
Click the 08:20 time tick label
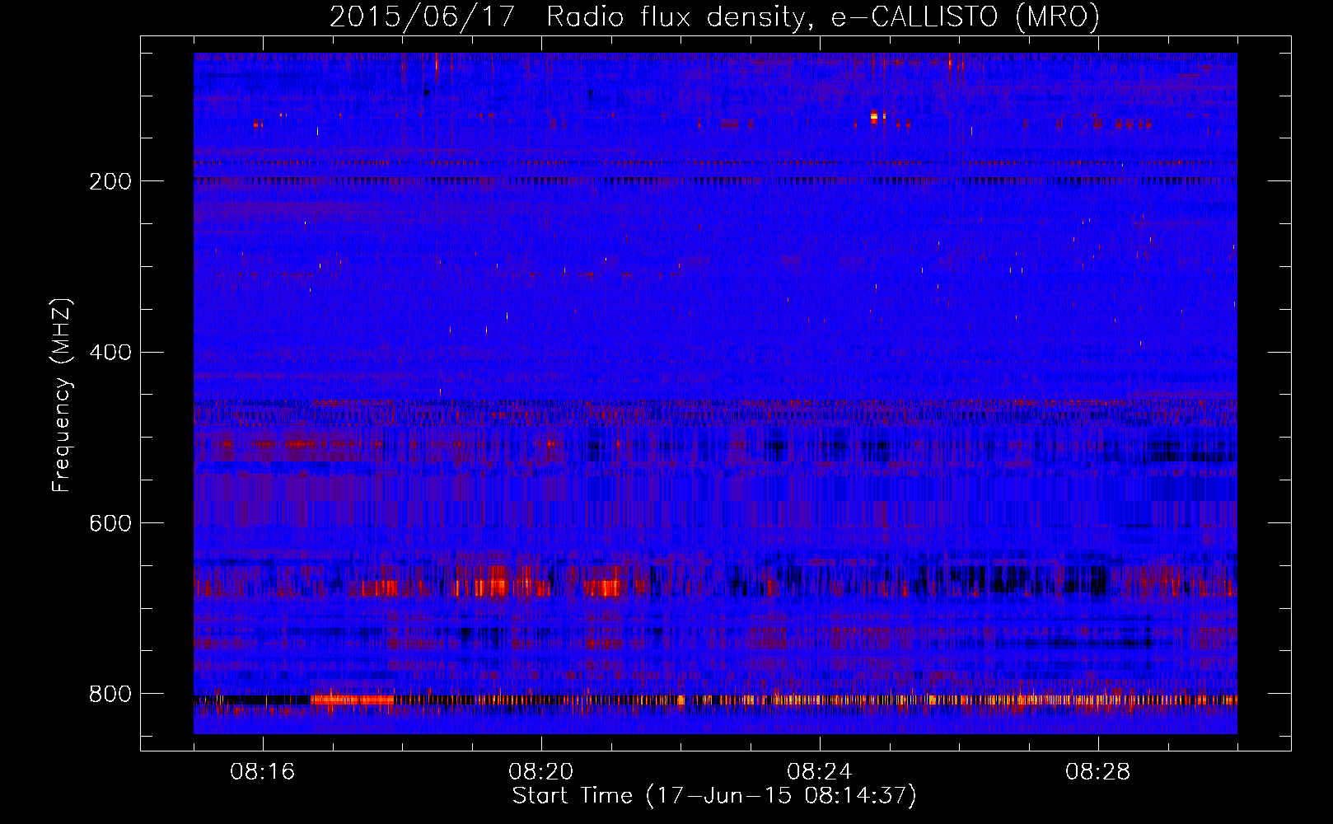click(x=540, y=772)
